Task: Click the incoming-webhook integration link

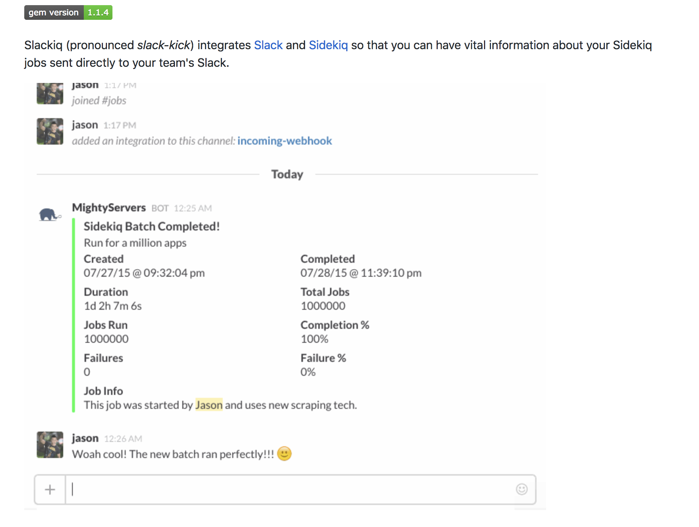Action: tap(284, 141)
